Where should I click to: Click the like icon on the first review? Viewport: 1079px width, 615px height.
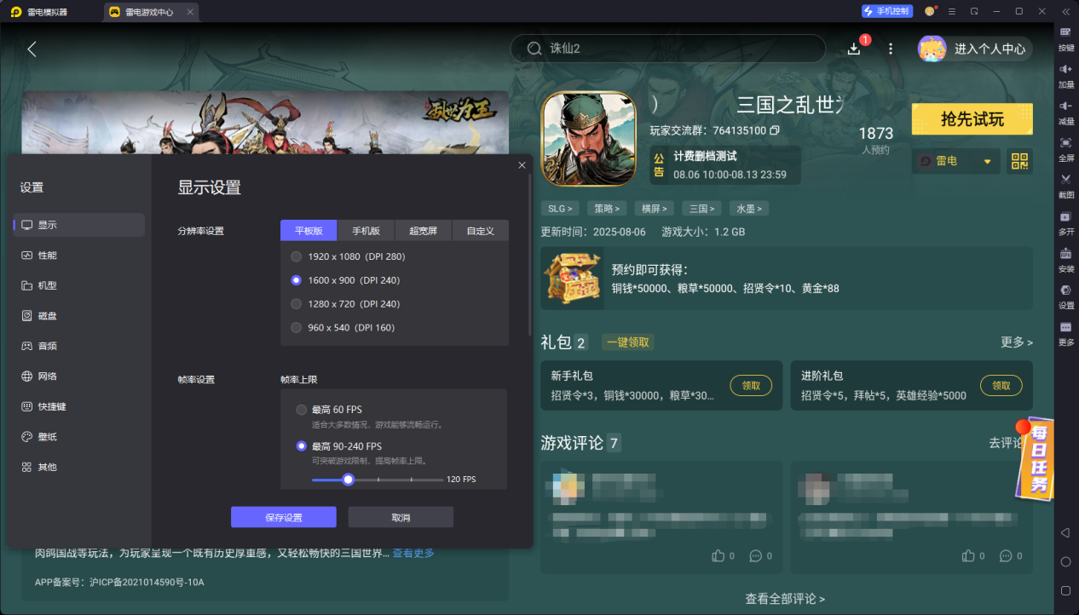tap(718, 556)
